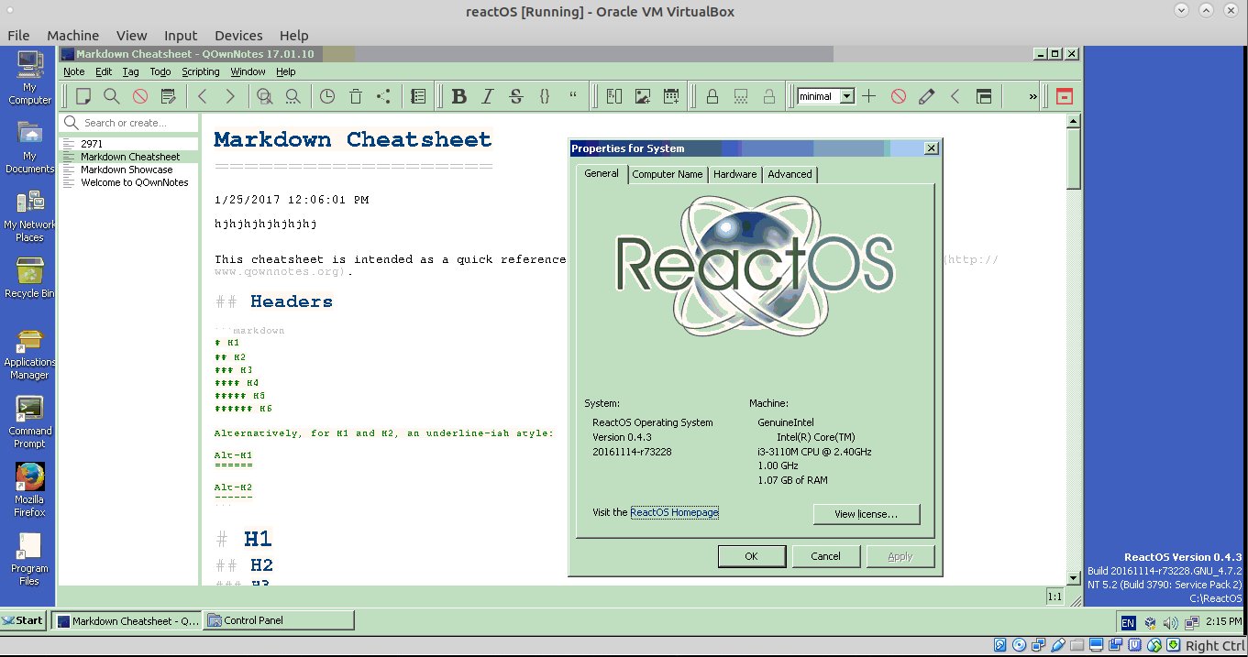Click the EN language indicator in tray

pyautogui.click(x=1128, y=622)
